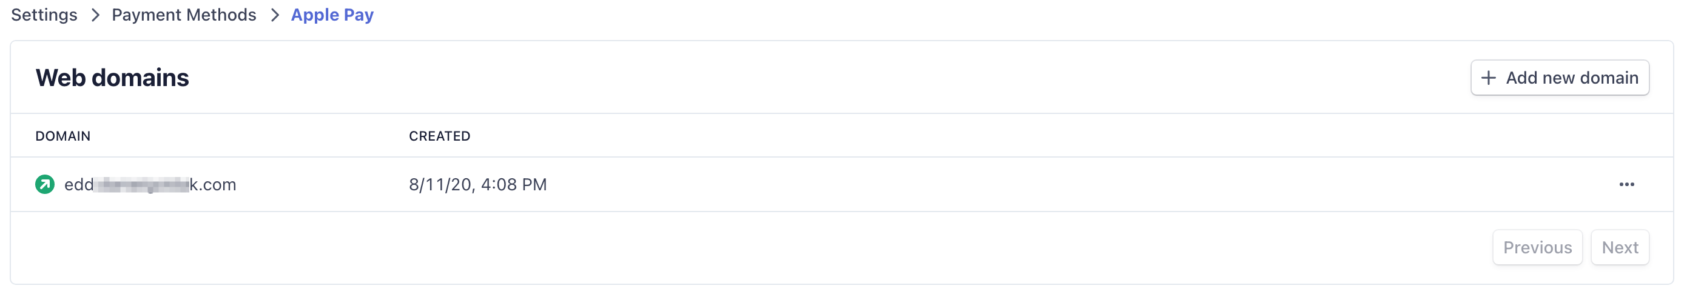This screenshot has width=1684, height=297.
Task: Click the chevron before Apple Pay breadcrumb
Action: [x=275, y=15]
